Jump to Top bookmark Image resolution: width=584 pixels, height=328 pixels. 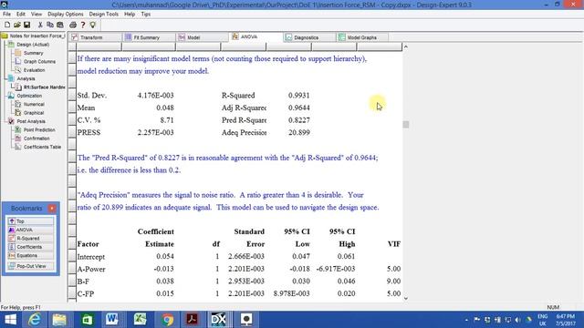tap(30, 221)
